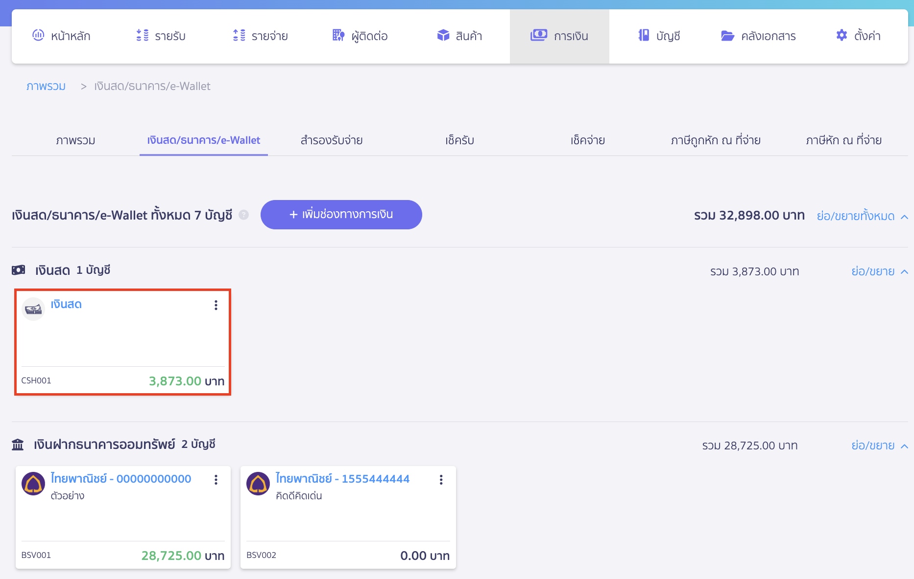Open the three-dot menu on the เงินสด card

tap(216, 305)
